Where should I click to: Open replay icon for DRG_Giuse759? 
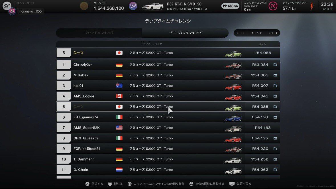tap(275, 138)
